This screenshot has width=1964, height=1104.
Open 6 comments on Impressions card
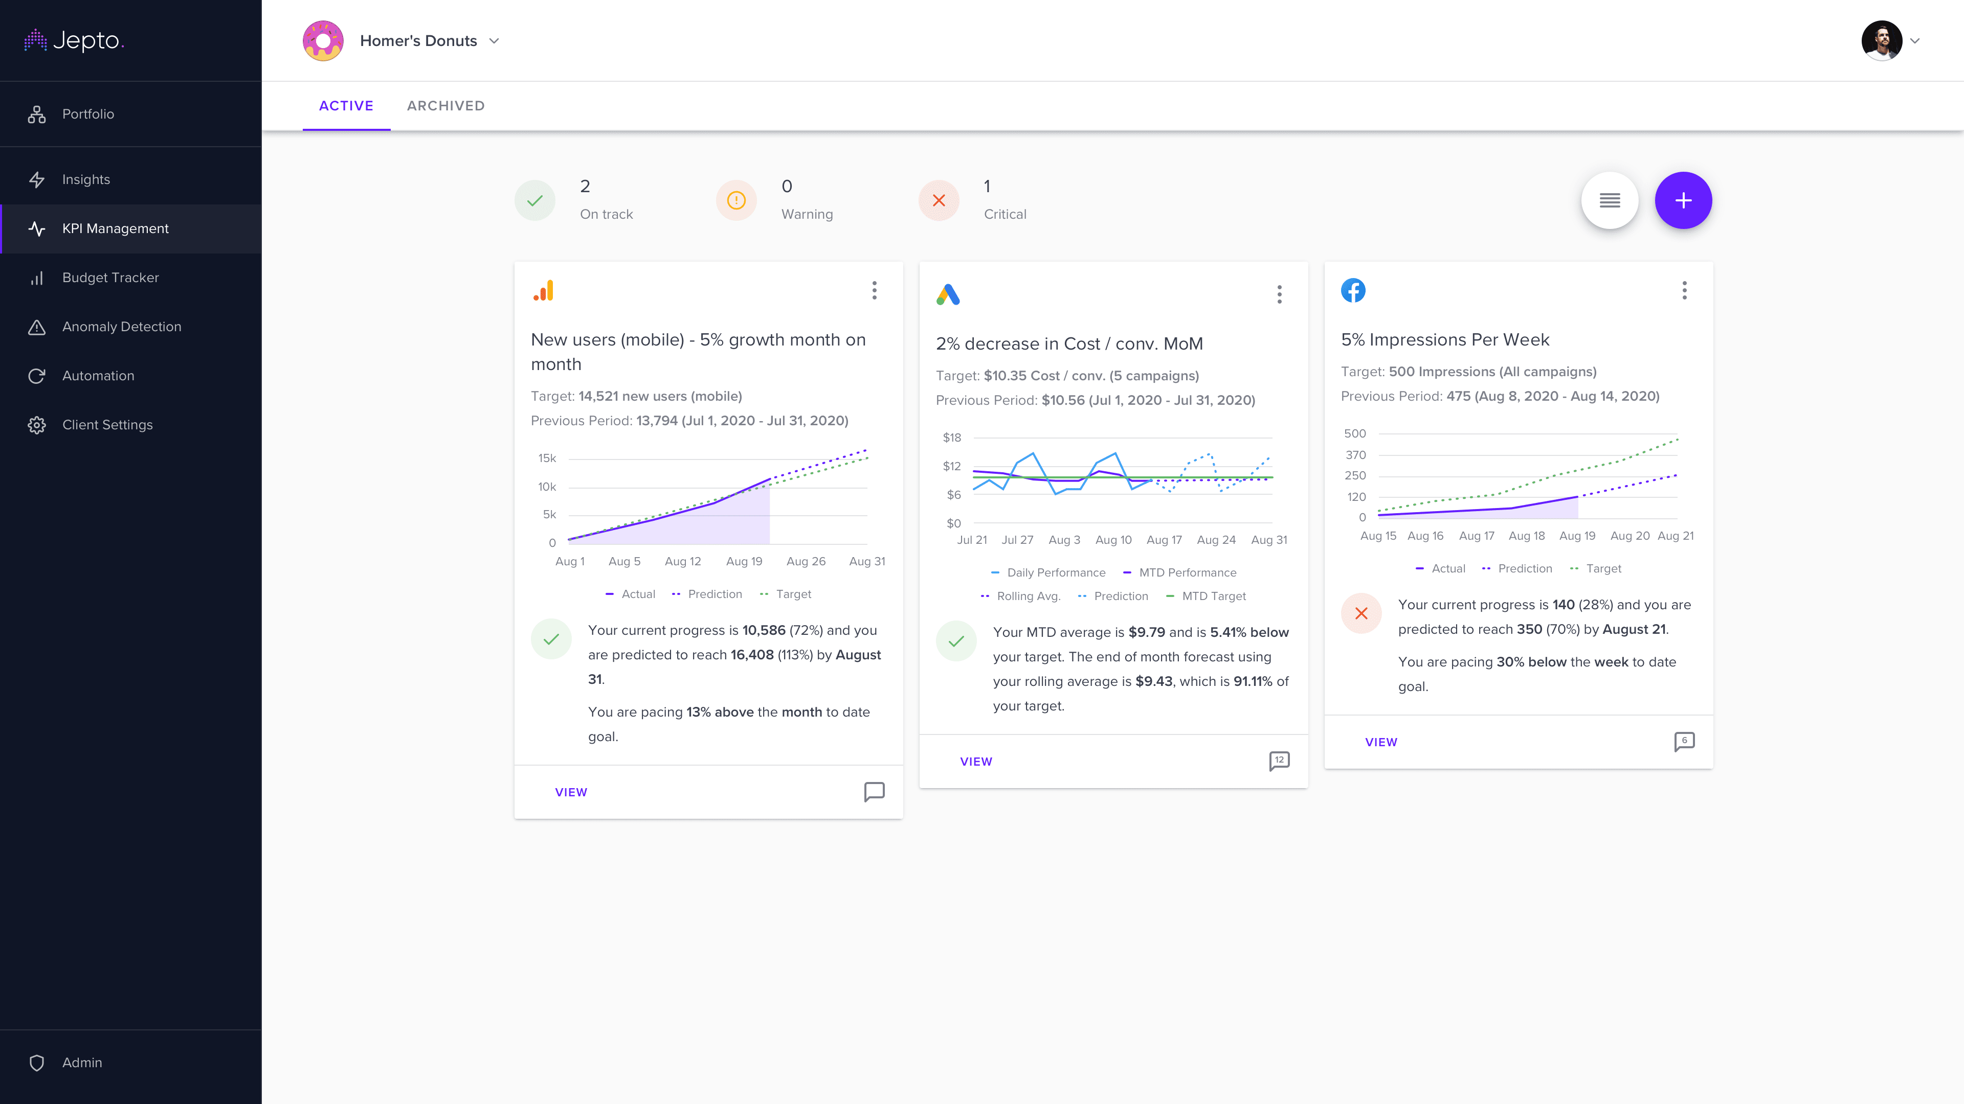(x=1684, y=741)
